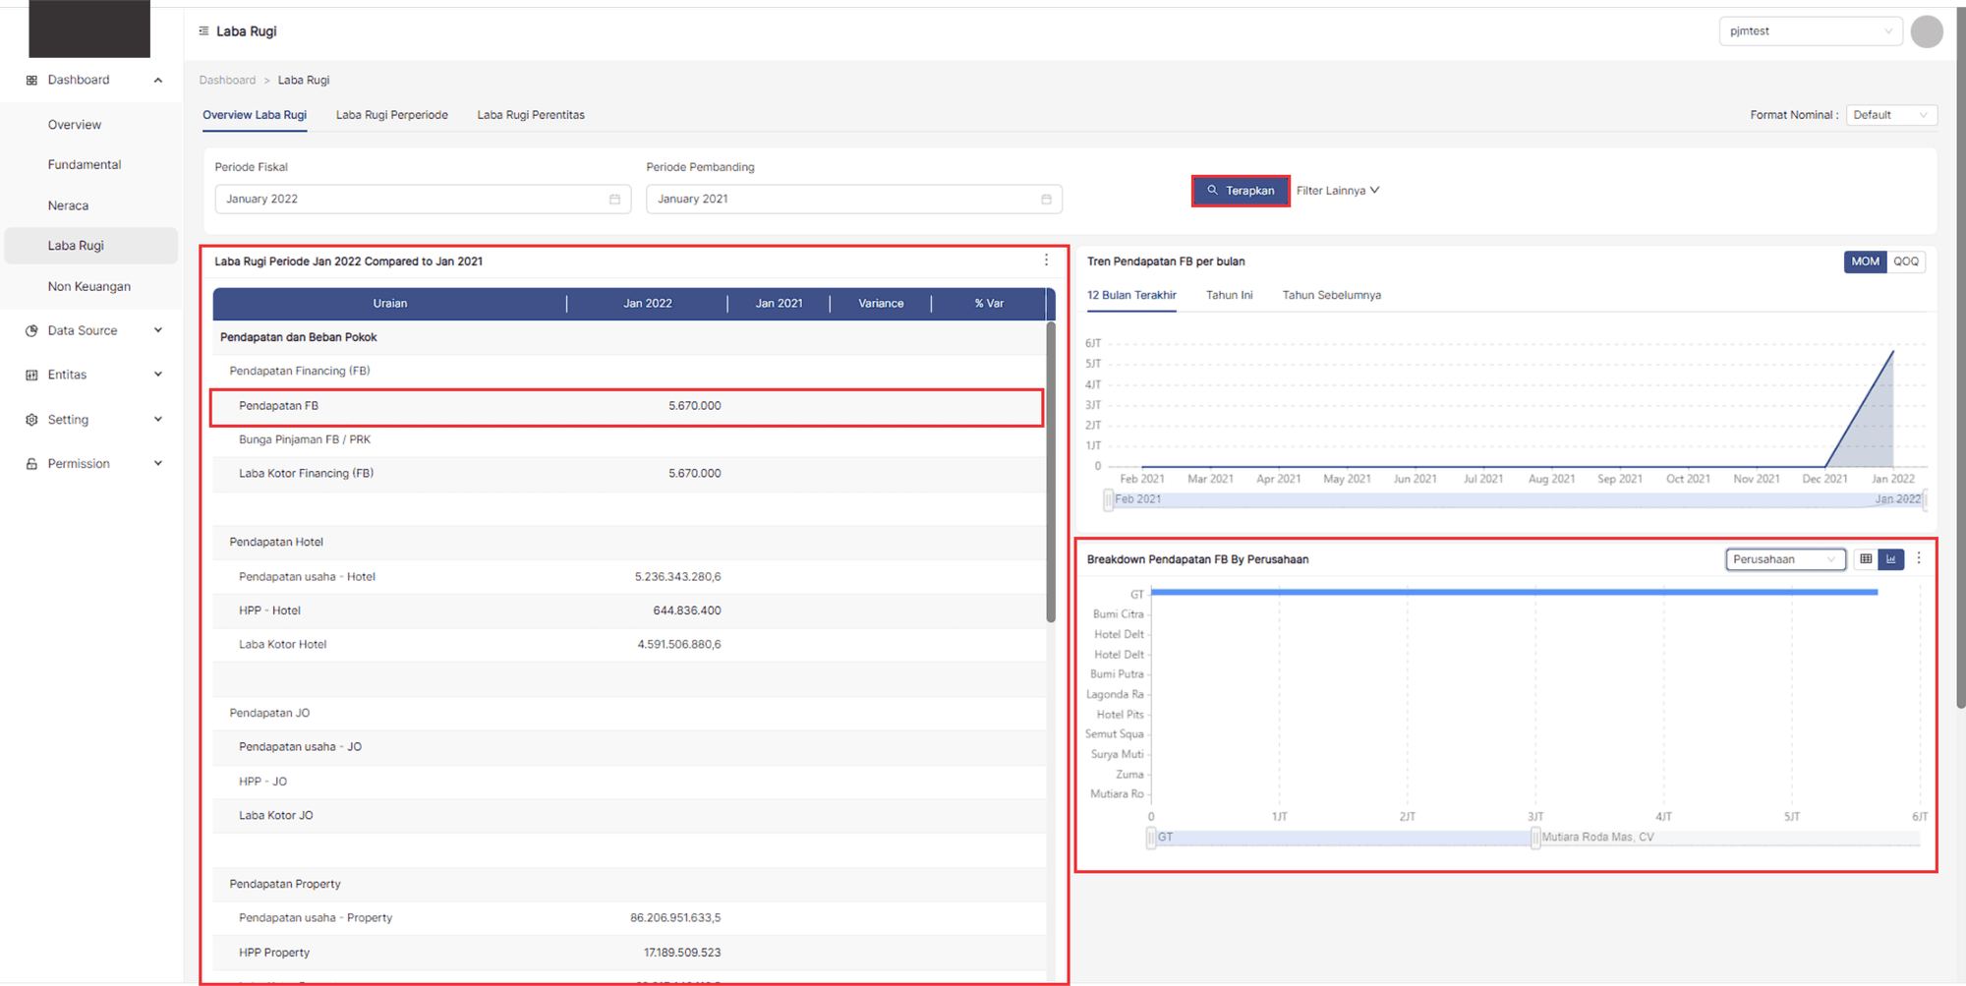Open the Perusahaan breakdown dropdown
Screen dimensions: 1966x986
1784,559
